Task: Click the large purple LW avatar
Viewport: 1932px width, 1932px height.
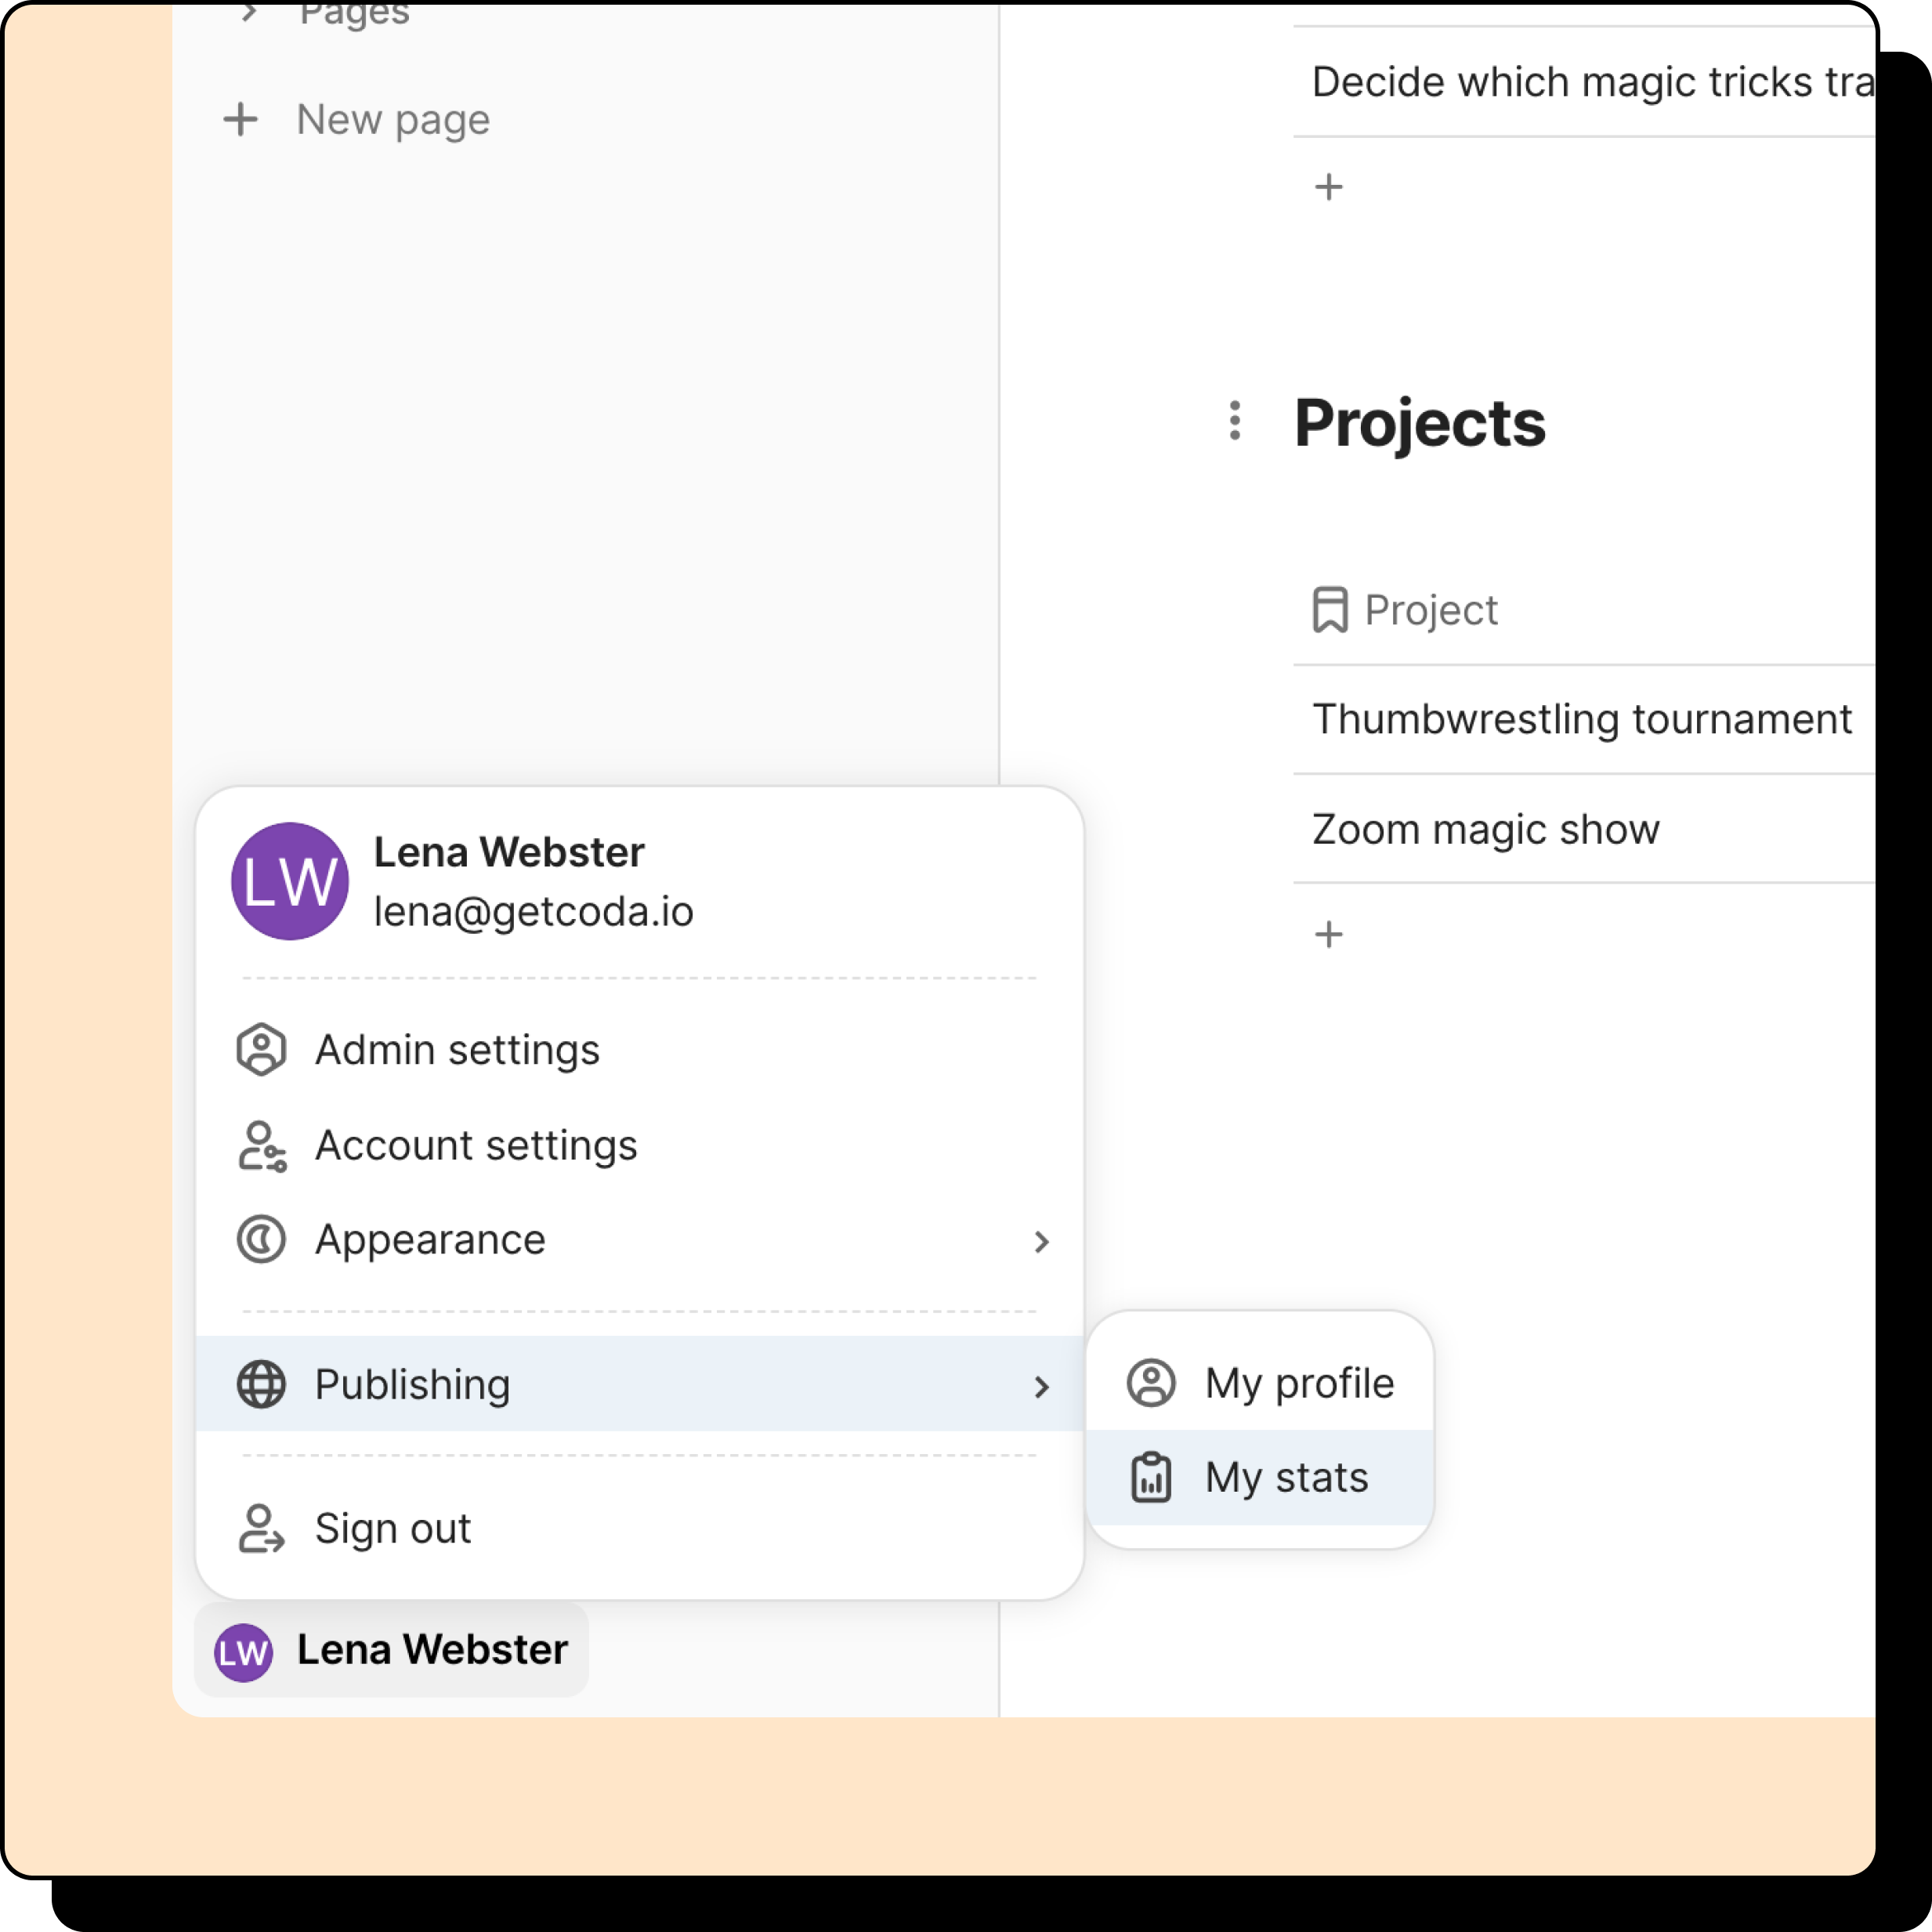Action: tap(290, 881)
